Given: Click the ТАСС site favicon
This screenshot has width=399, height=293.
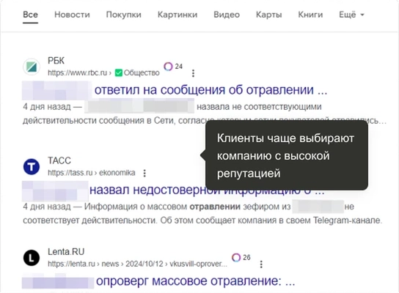Looking at the screenshot, I should click(x=32, y=167).
